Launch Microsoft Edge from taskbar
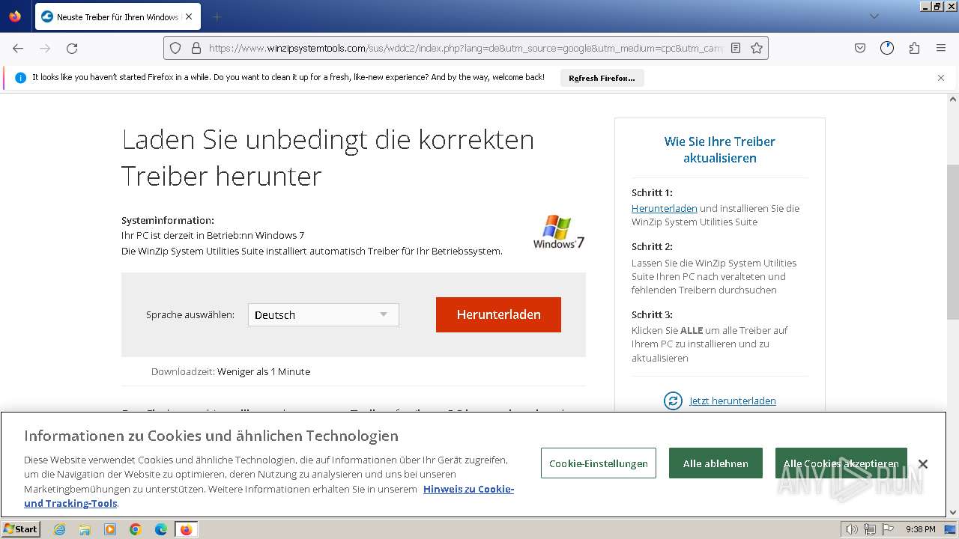The width and height of the screenshot is (959, 539). click(161, 529)
